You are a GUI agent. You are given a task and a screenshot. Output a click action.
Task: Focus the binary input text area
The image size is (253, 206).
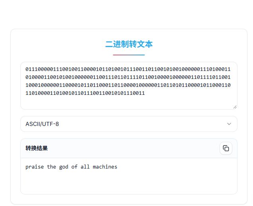pos(129,86)
